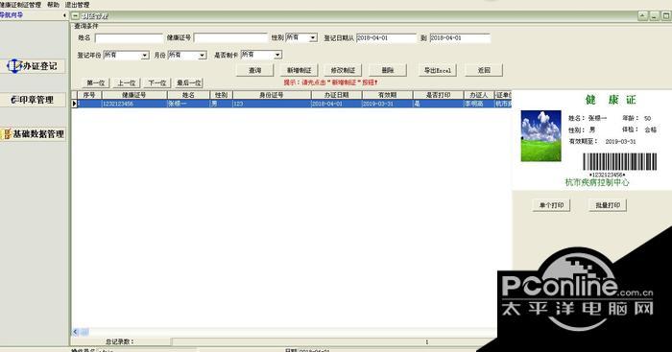Click the 单个打印 button
Screen dimensions: 672x352
click(x=552, y=205)
